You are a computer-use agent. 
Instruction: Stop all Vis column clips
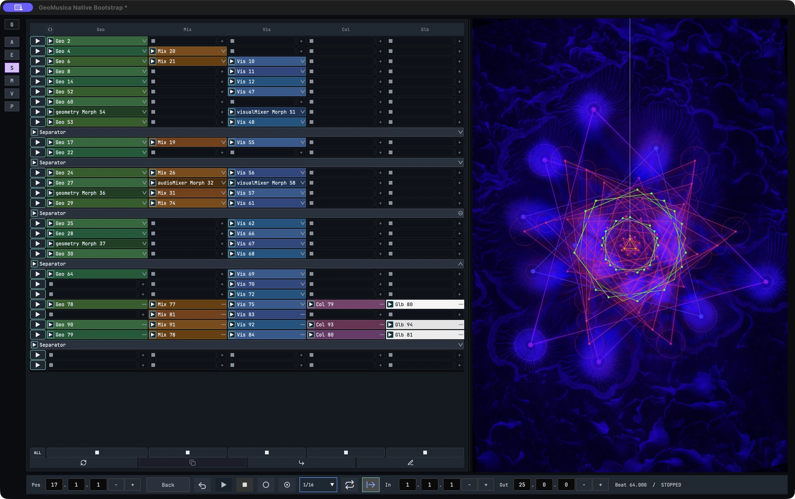(267, 453)
